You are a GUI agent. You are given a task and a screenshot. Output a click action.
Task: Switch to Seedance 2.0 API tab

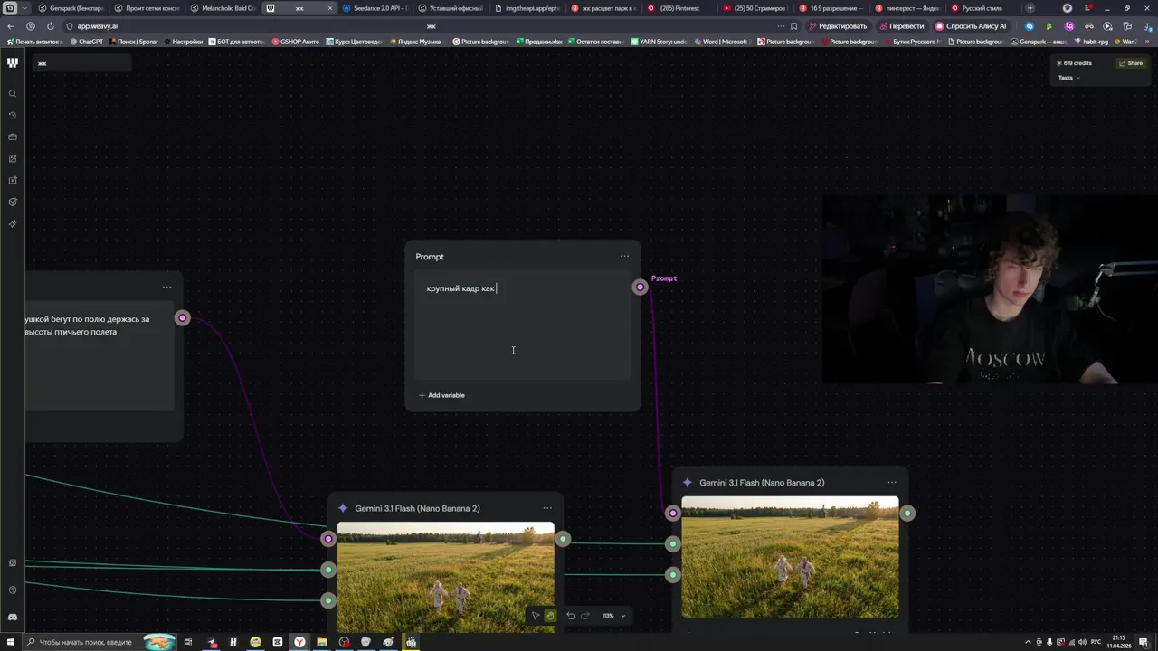(375, 8)
